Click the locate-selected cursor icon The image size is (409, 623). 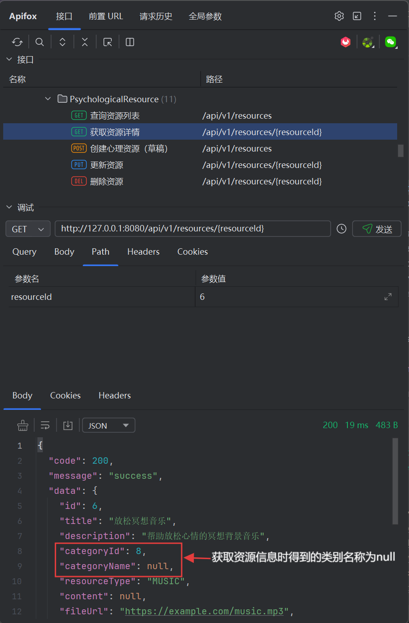tap(108, 42)
